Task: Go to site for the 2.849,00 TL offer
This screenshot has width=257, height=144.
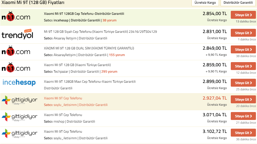Action: pyautogui.click(x=243, y=50)
